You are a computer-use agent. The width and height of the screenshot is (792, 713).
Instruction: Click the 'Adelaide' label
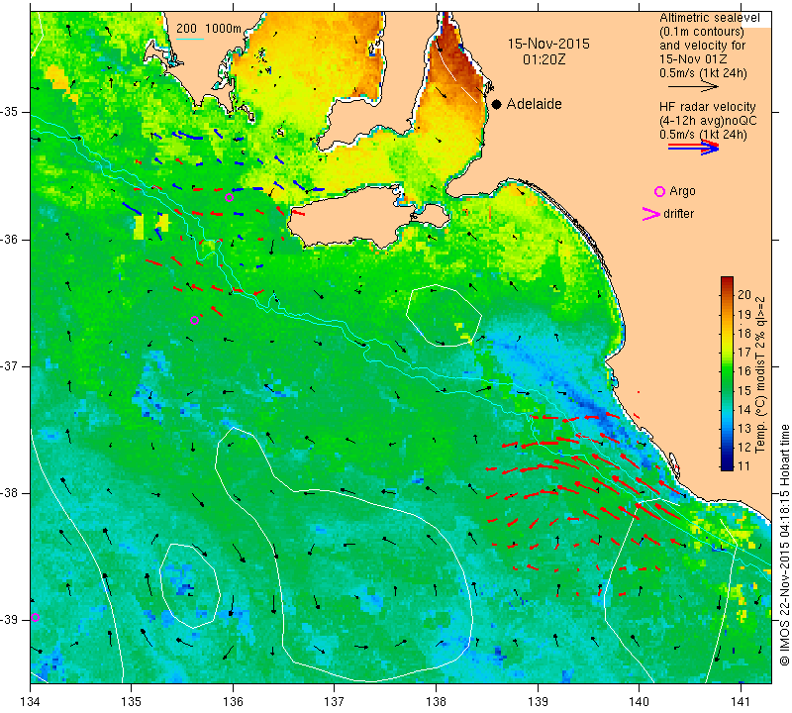[x=534, y=104]
